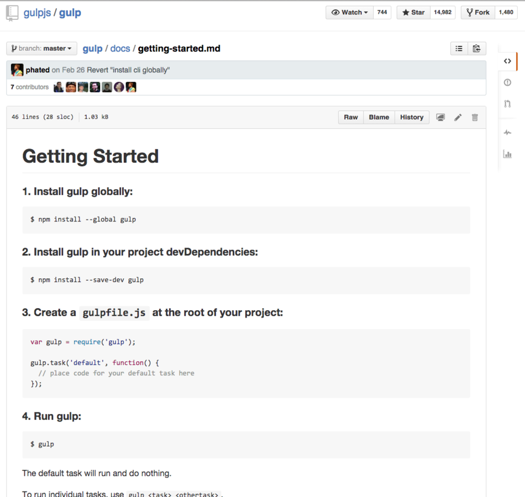Open the gulpjs organization link
Image resolution: width=525 pixels, height=497 pixels.
click(37, 13)
